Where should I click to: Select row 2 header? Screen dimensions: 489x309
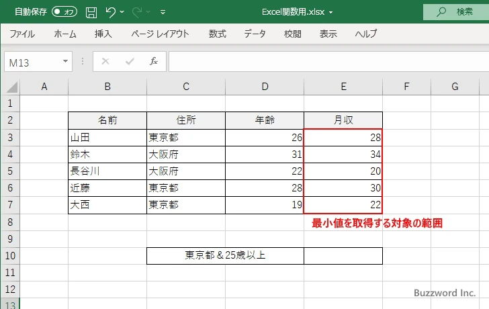coord(10,120)
